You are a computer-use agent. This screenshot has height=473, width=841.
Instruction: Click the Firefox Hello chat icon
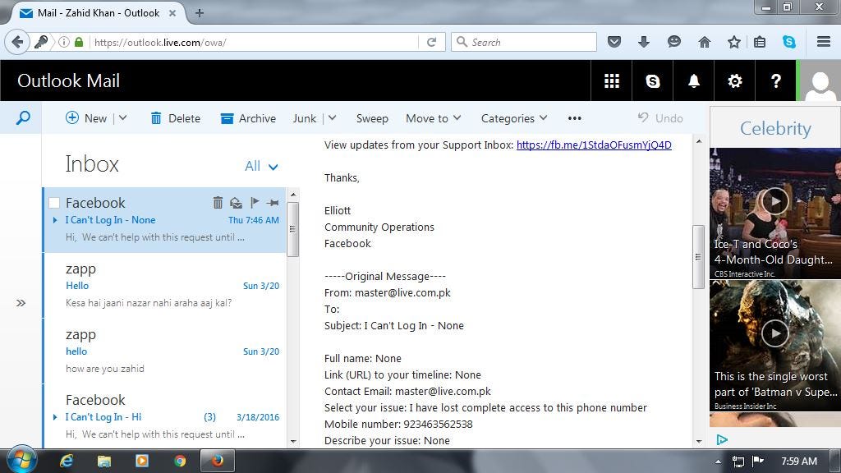pos(674,42)
